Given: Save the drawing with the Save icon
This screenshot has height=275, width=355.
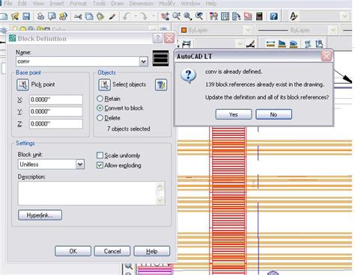Looking at the screenshot, I should [x=26, y=16].
